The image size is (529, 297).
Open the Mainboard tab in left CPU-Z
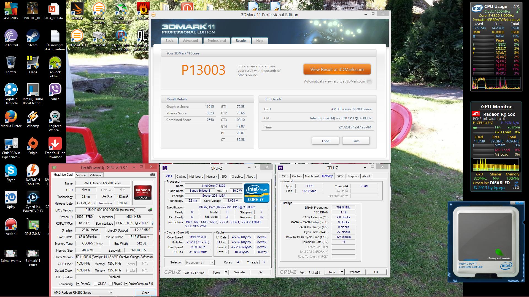(x=196, y=177)
